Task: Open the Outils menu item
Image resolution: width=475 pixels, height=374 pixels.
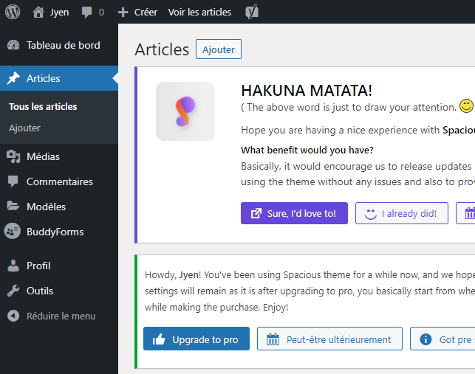Action: coord(59,291)
